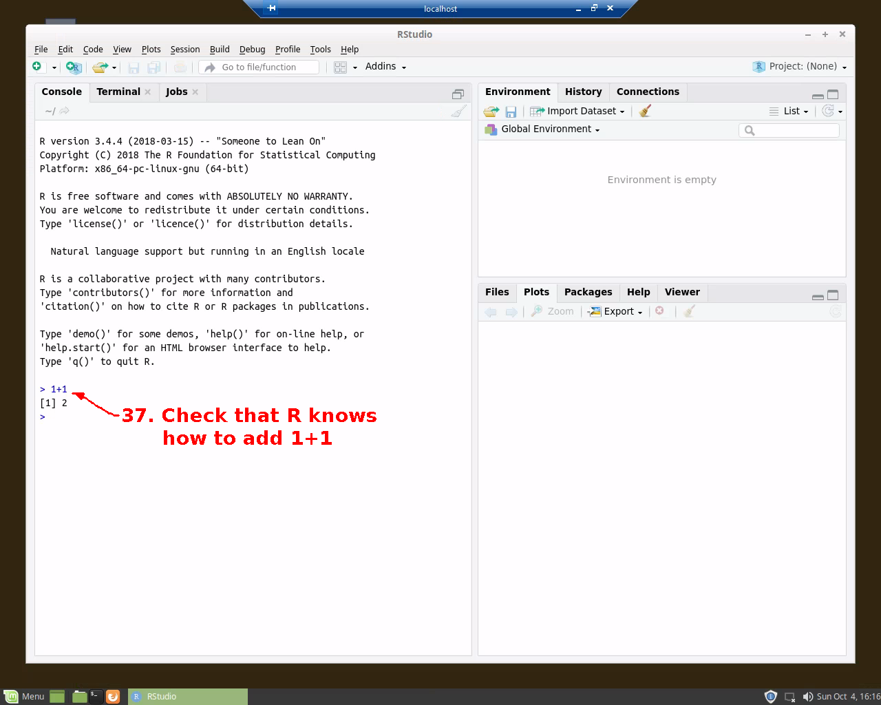The height and width of the screenshot is (705, 881).
Task: Open the Session menu
Action: [x=185, y=50]
